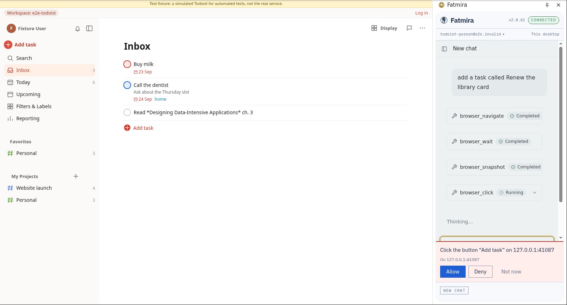Open the comments speech bubble icon
The height and width of the screenshot is (305, 567).
(x=409, y=28)
